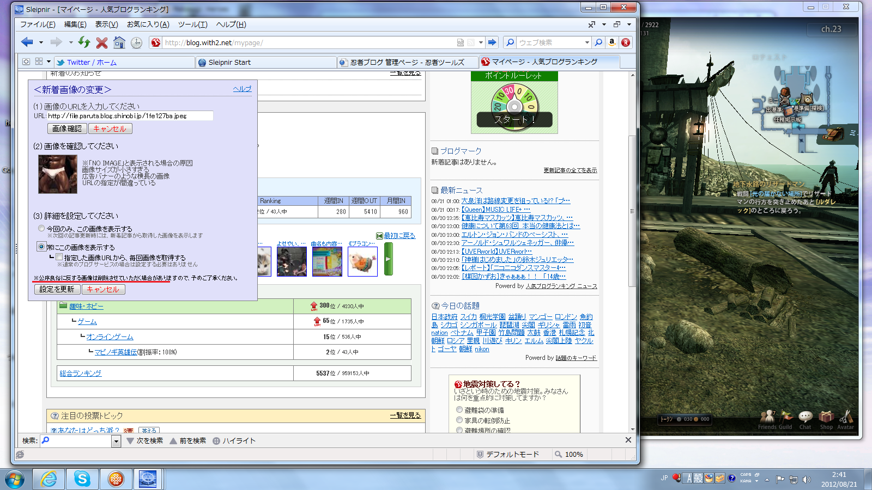Stop loading with the red X icon
872x490 pixels.
pos(102,42)
